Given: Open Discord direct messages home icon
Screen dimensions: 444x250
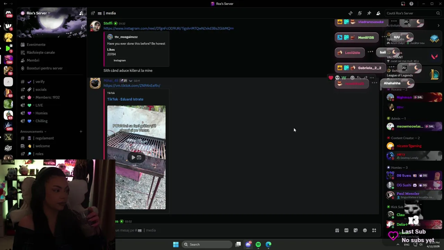Looking at the screenshot, I should [x=8, y=13].
